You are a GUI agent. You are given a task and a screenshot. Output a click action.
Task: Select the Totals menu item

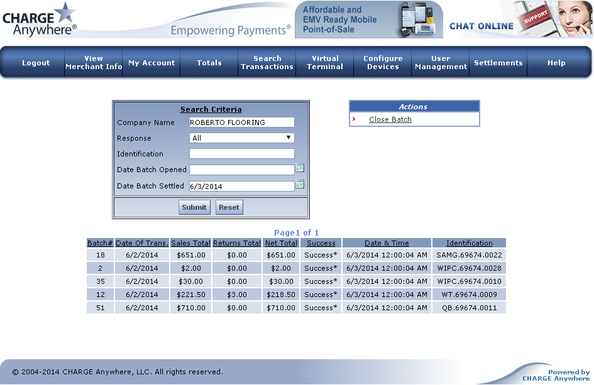click(209, 63)
